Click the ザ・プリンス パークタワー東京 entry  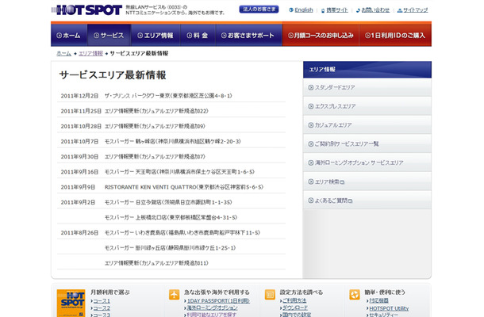tap(168, 96)
